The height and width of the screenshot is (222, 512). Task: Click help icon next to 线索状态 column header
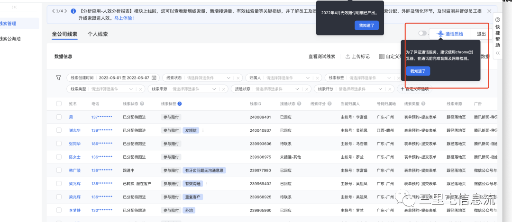pyautogui.click(x=142, y=103)
